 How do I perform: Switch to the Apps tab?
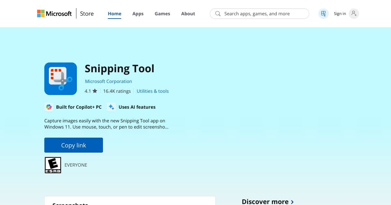tap(138, 14)
